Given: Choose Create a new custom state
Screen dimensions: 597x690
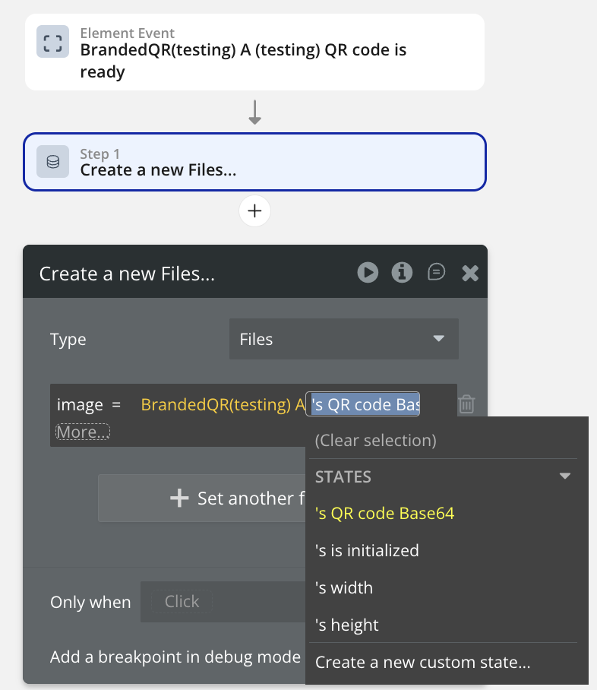Looking at the screenshot, I should (x=422, y=662).
